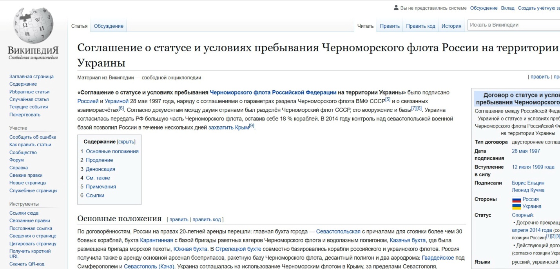Image resolution: width=560 pixels, height=269 pixels.
Task: Open 12 июля 1999 года infobox link
Action: 533,167
